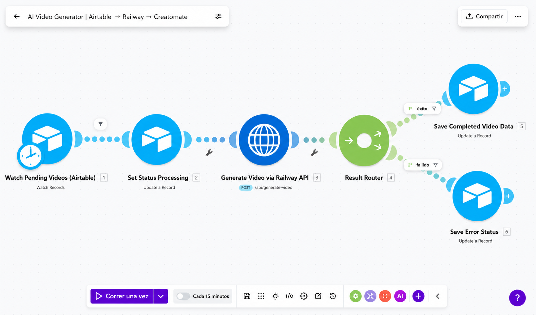Click the Compartir share button
The image size is (536, 315).
pos(484,16)
